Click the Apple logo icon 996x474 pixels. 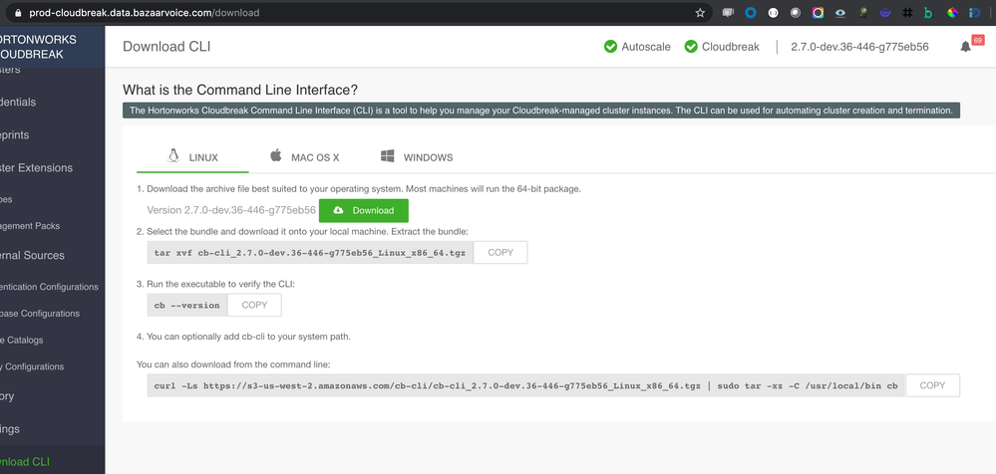[276, 155]
